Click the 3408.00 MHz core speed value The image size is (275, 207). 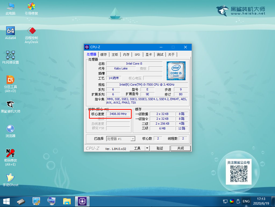coord(118,114)
